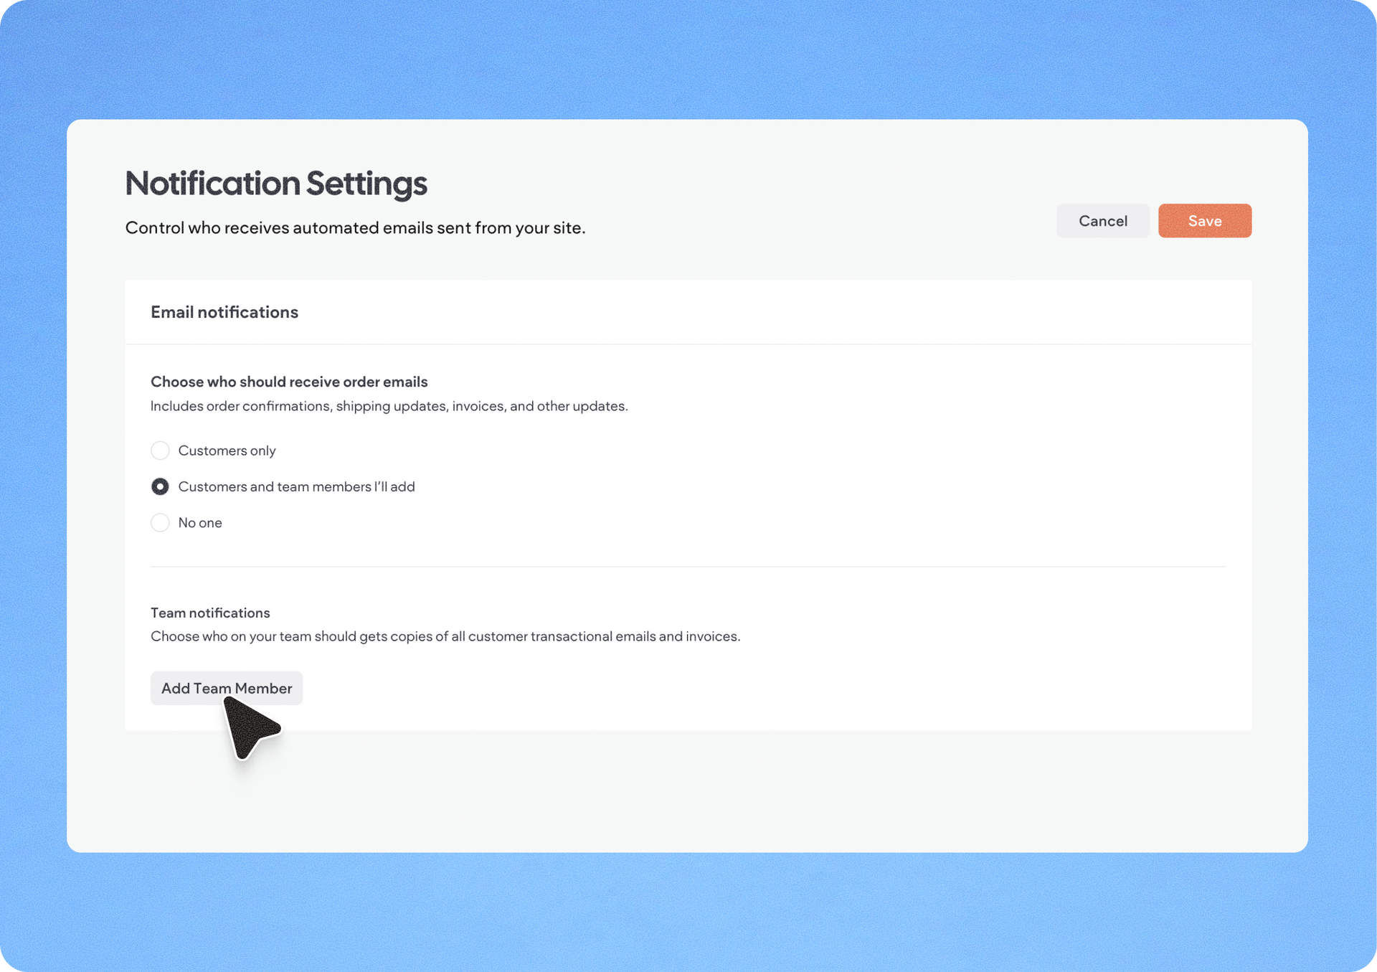Click the 'Choose who on your team' description
1377x972 pixels.
point(445,636)
